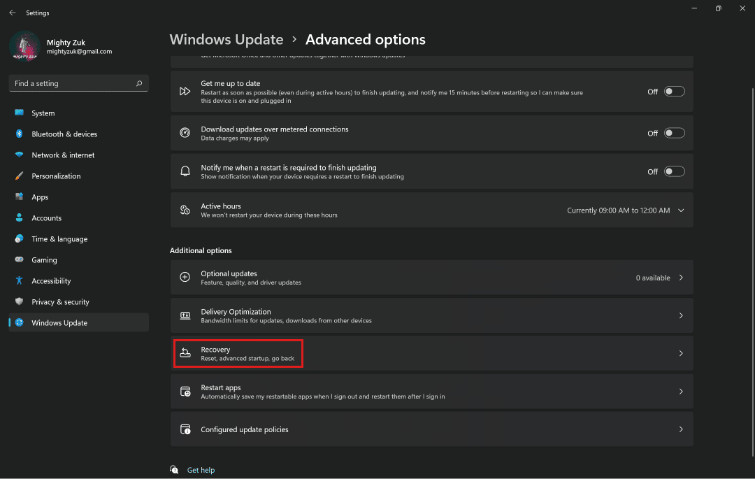Click the vertical scrollbar on the right
Viewport: 755px width, 479px height.
(x=753, y=272)
